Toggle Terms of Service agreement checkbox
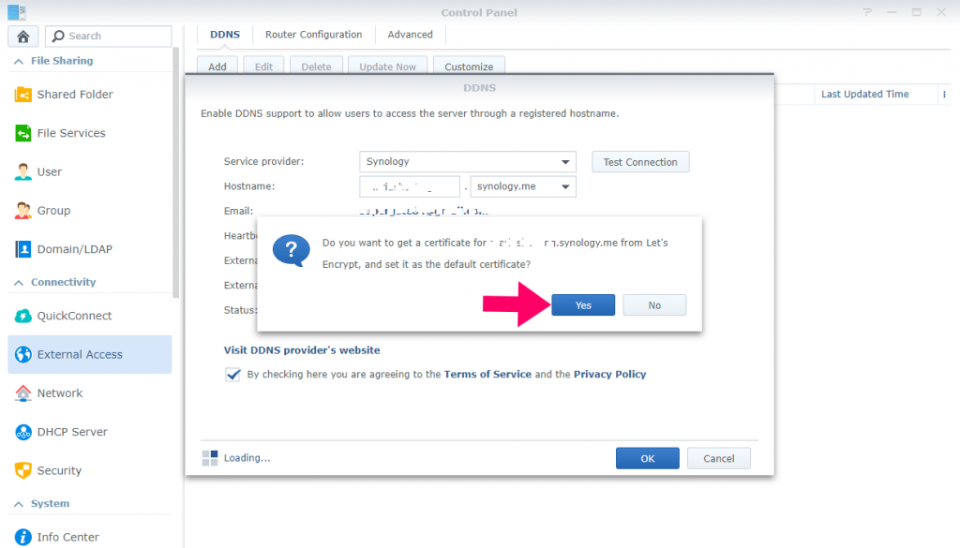This screenshot has height=548, width=960. [232, 374]
